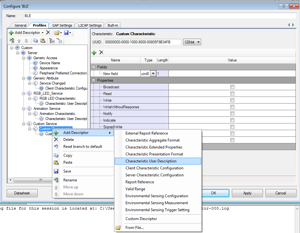
Task: Select Custom Descriptor in submenu
Action: 158,219
